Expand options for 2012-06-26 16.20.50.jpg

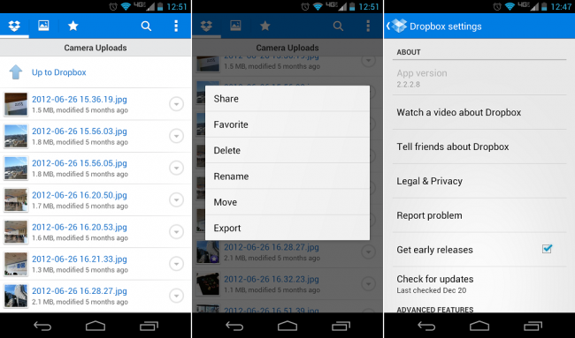(176, 200)
